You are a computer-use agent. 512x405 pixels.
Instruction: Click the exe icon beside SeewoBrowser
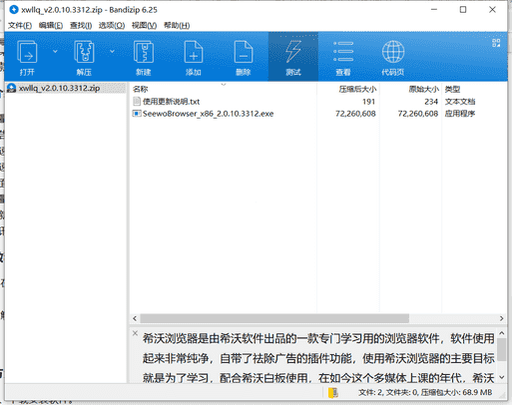pyautogui.click(x=137, y=114)
